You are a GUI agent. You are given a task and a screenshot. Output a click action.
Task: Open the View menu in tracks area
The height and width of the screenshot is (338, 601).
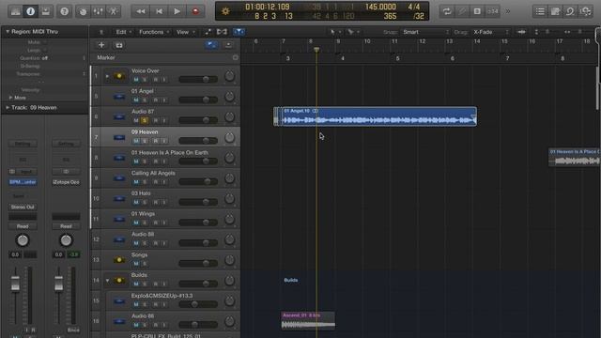point(185,32)
